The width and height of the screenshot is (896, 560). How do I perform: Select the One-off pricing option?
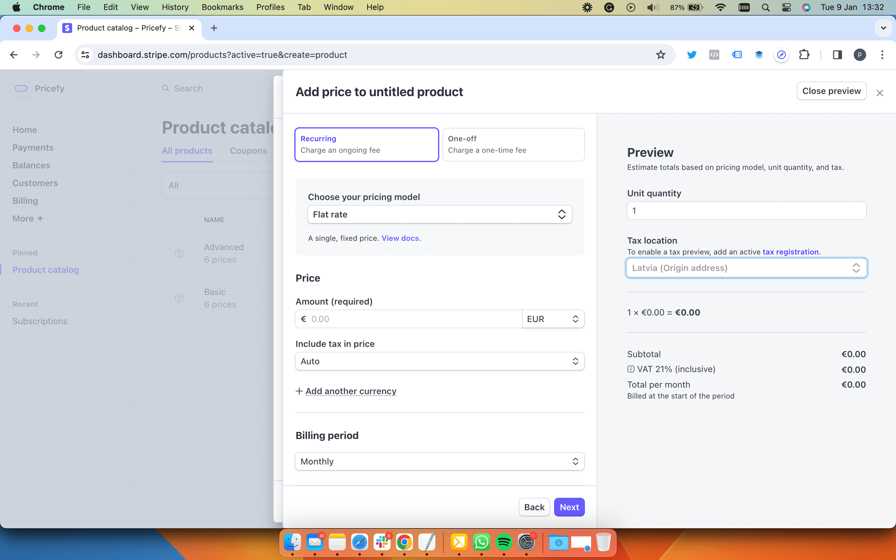pos(513,144)
